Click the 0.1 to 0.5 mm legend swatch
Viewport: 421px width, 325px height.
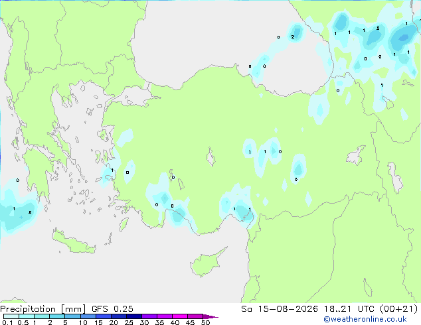[11, 316]
